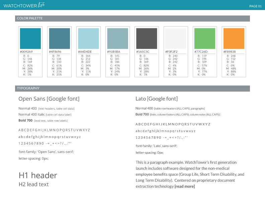Select the #4F8696 color swatch
265x204 pixels.
(x=60, y=39)
